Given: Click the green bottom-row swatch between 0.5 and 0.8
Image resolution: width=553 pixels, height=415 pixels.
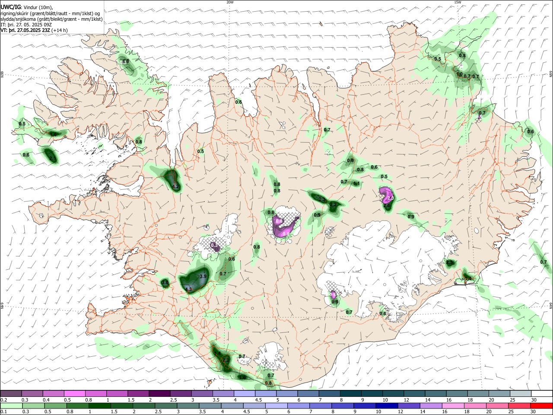Looking at the screenshot, I should 55,405.
